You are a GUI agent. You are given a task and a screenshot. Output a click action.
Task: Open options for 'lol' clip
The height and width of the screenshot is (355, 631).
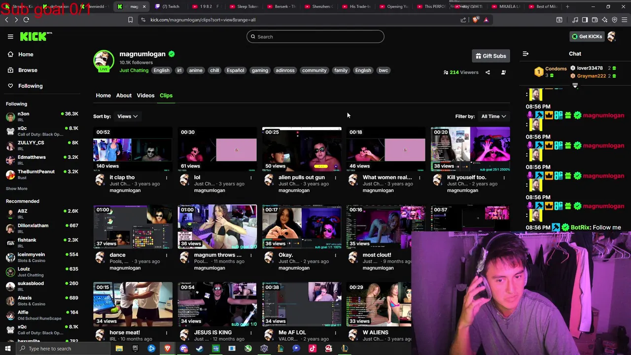(x=251, y=177)
